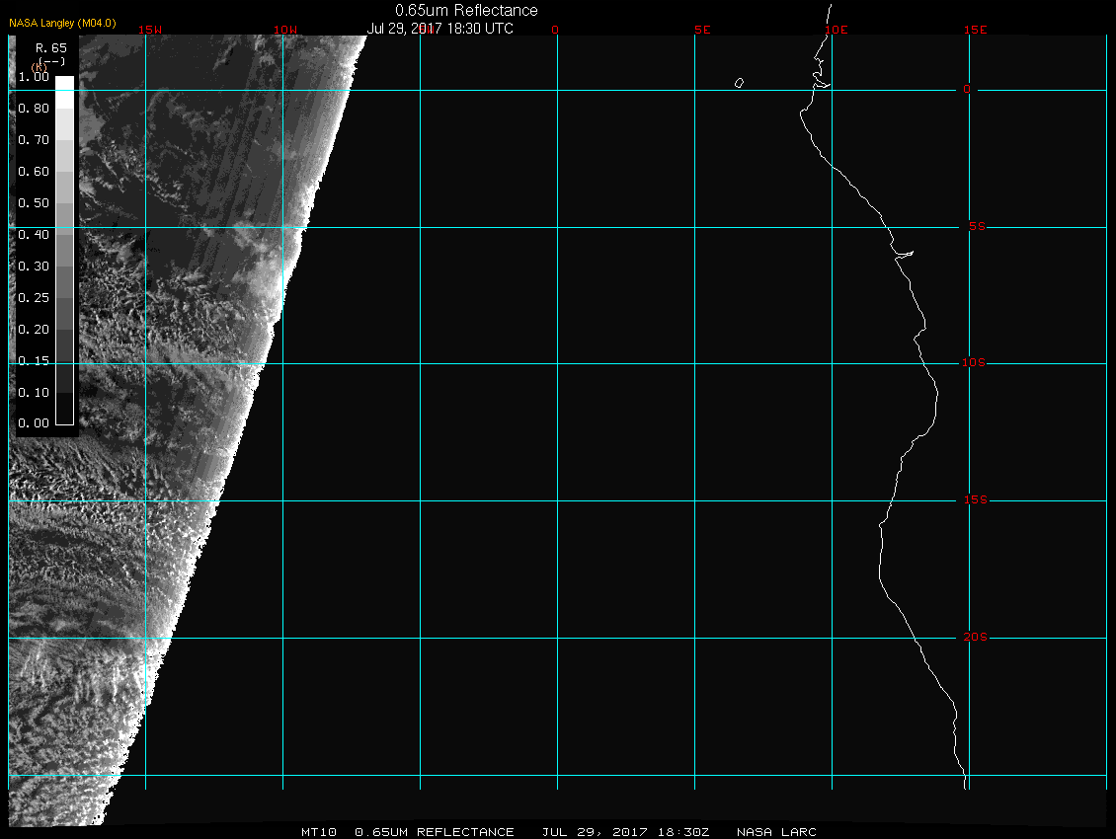
Task: Click the 10S latitude label
Action: coord(974,363)
